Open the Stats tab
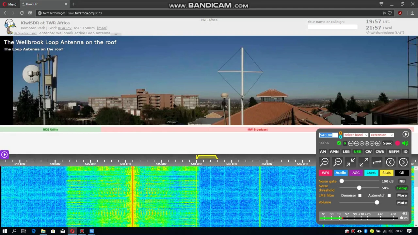Image resolution: width=418 pixels, height=235 pixels. pyautogui.click(x=387, y=173)
